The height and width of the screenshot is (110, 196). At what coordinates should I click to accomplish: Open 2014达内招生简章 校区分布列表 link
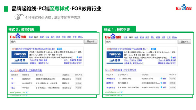pyautogui.click(x=121, y=70)
